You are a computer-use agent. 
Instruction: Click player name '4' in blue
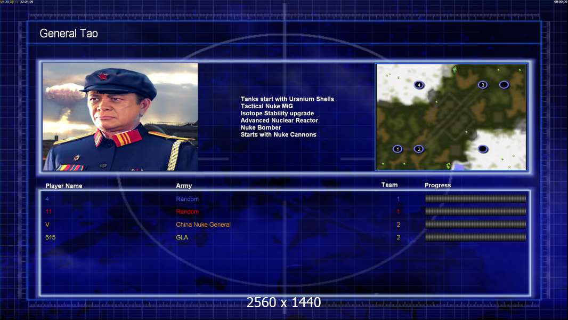[47, 199]
